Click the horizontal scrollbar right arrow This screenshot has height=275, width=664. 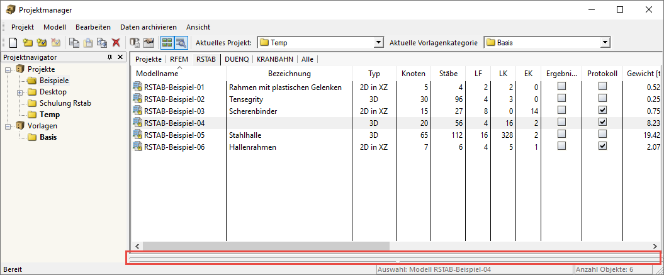click(655, 246)
